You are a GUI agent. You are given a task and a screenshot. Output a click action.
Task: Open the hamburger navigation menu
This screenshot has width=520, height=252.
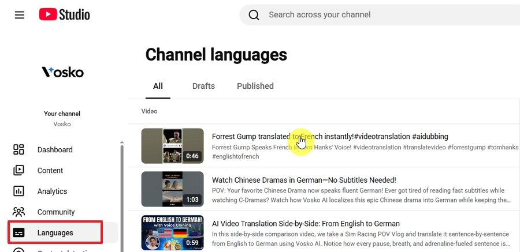pos(19,15)
